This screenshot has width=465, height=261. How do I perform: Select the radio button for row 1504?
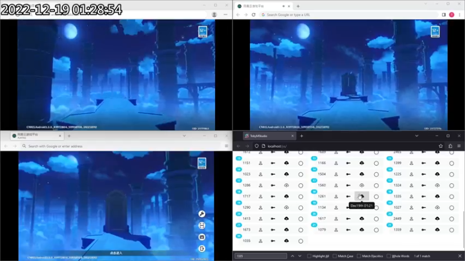tap(376, 175)
